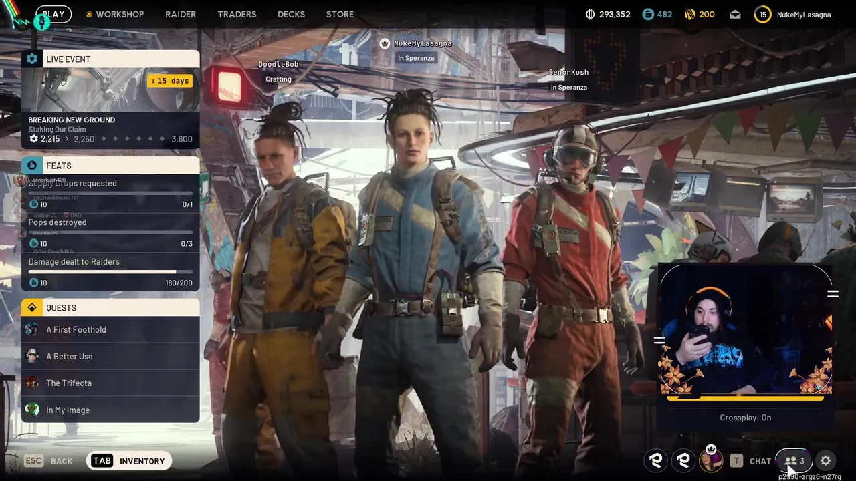Click the trader portrait for A Better Use
Image resolution: width=856 pixels, height=481 pixels.
[32, 356]
